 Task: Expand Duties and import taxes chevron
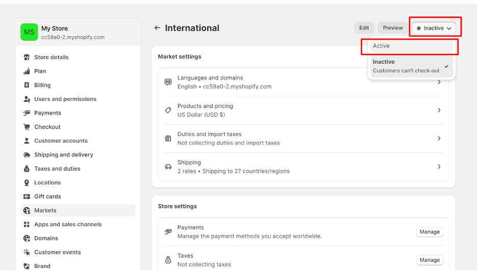click(x=439, y=139)
